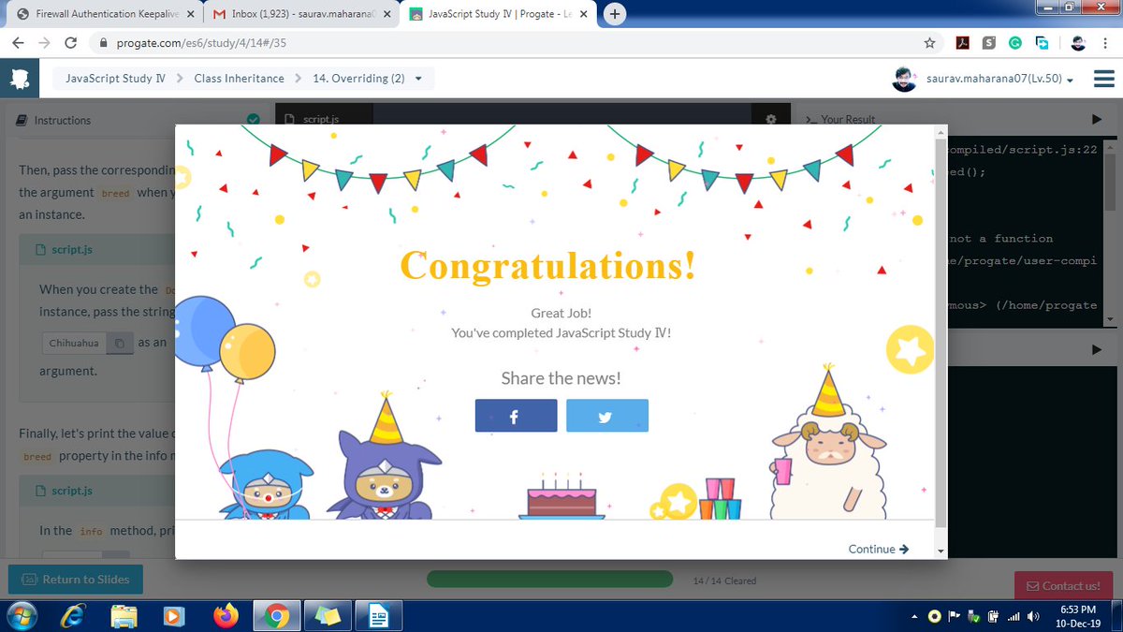Open the saurav.maharana07 account dropdown
Viewport: 1123px width, 632px height.
999,79
